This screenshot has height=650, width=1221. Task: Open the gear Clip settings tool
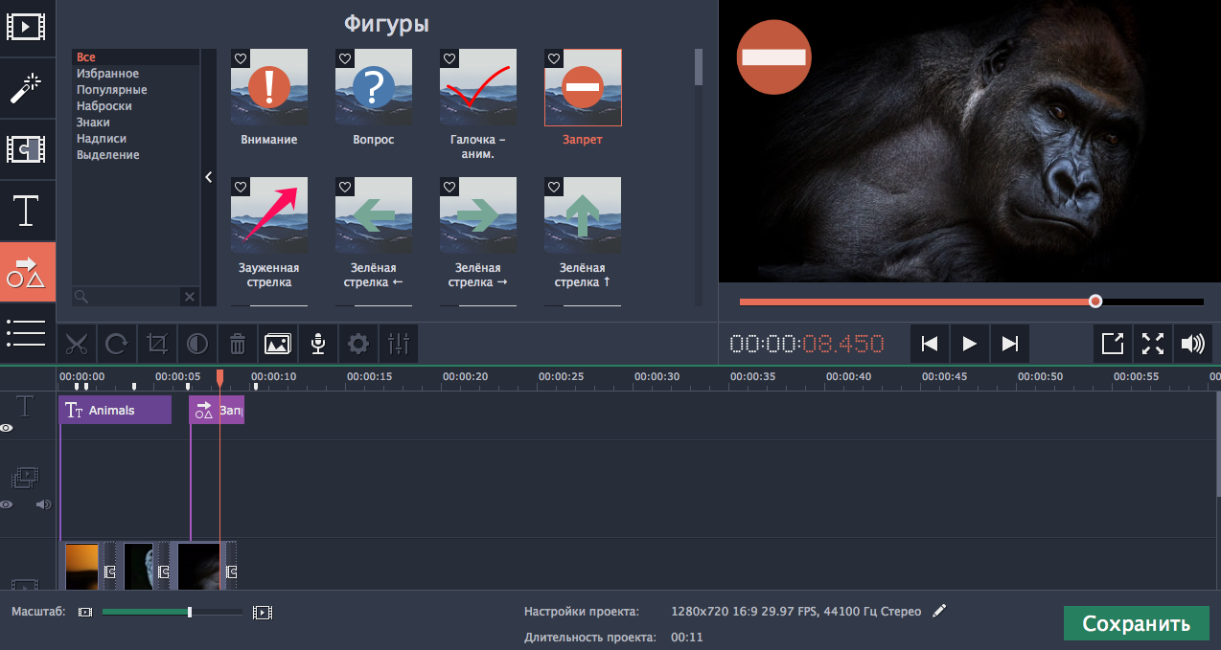(x=358, y=343)
